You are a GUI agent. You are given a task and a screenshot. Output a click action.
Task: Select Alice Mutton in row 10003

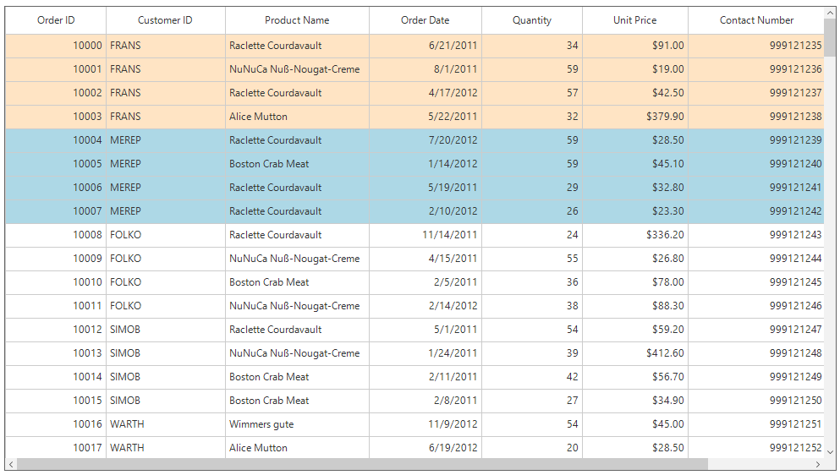click(x=297, y=117)
